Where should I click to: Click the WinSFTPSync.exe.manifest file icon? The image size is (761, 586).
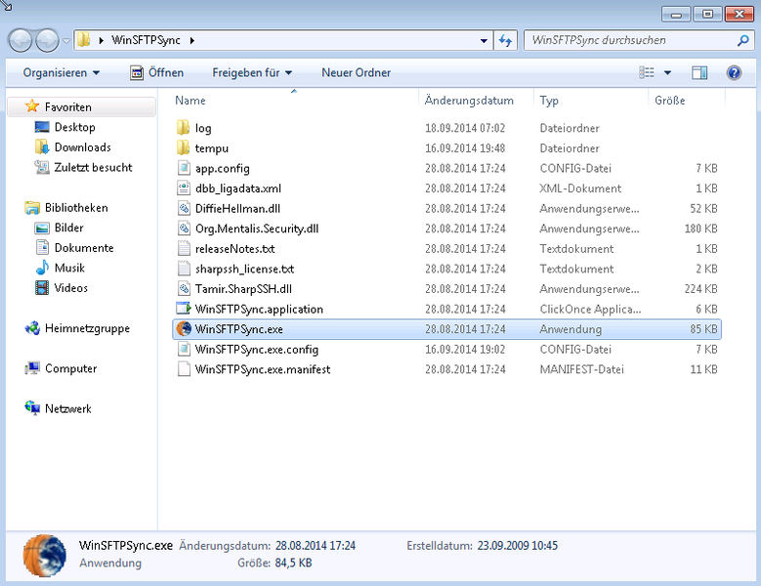coord(184,369)
